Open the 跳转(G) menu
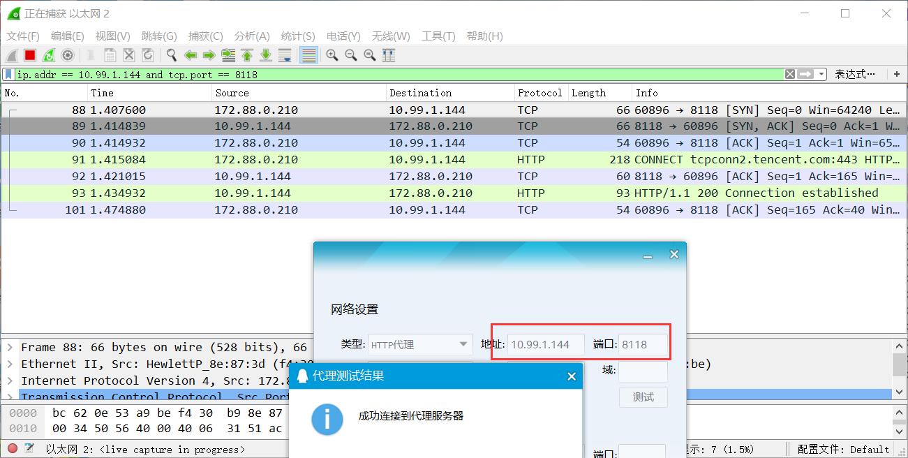This screenshot has width=908, height=458. click(159, 36)
